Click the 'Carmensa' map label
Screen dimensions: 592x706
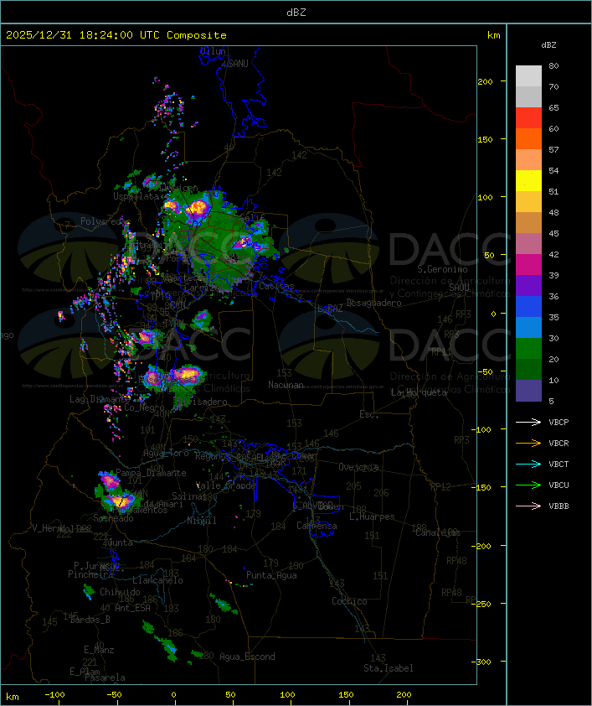click(317, 526)
